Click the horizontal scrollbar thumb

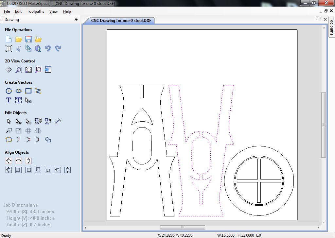(x=182, y=228)
